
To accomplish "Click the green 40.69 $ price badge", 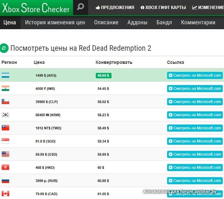I will [103, 75].
